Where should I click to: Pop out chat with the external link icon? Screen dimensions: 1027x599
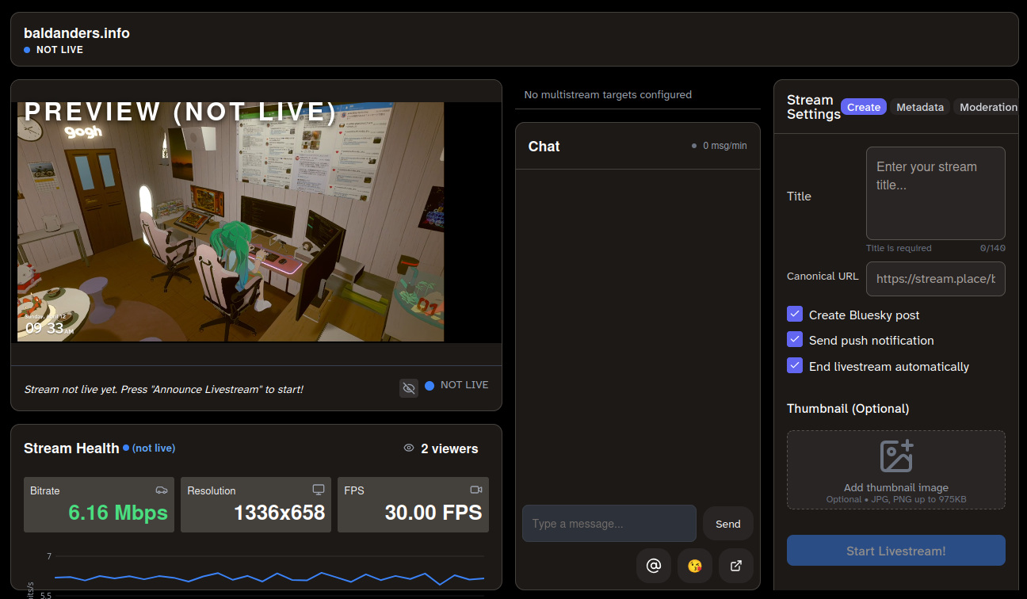[736, 566]
